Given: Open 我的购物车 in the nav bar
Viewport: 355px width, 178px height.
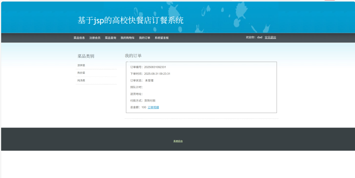Looking at the screenshot, I should pos(128,38).
